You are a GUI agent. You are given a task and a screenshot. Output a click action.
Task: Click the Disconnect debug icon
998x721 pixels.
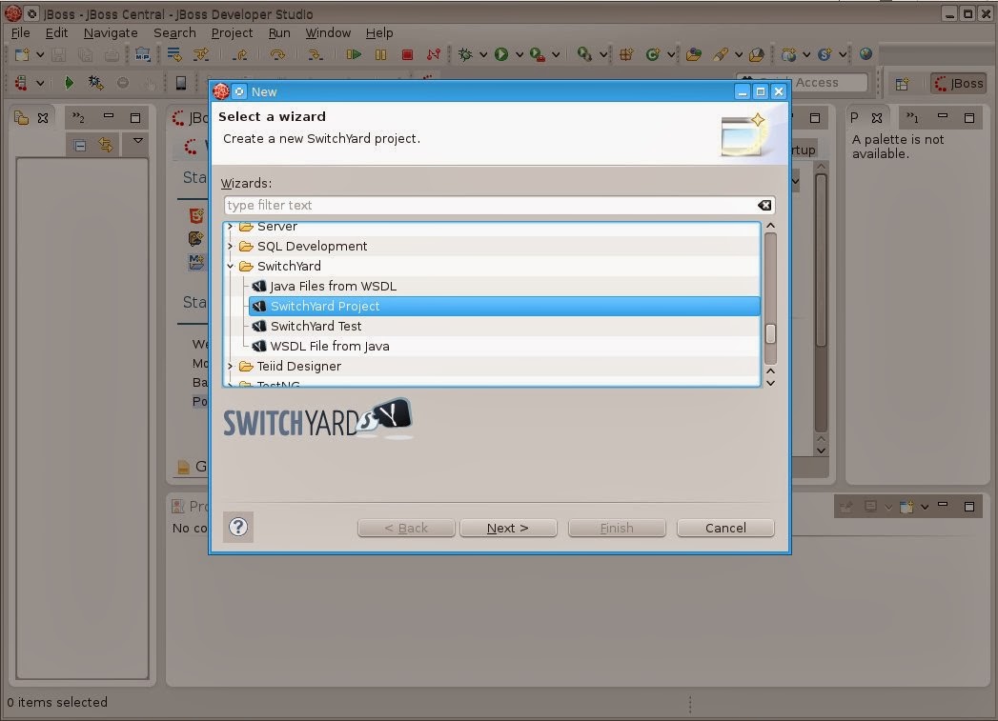click(434, 55)
